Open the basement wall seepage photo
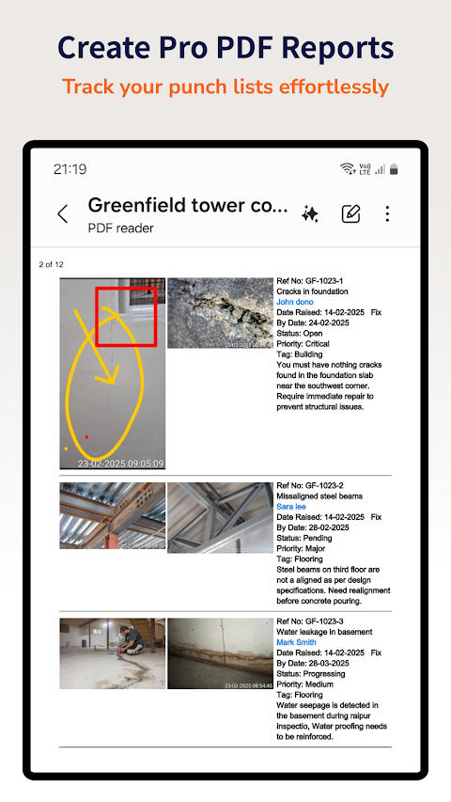The image size is (451, 802). (221, 653)
